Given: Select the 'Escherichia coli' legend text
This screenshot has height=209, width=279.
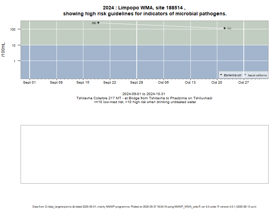Looking at the screenshot, I should [x=233, y=75].
